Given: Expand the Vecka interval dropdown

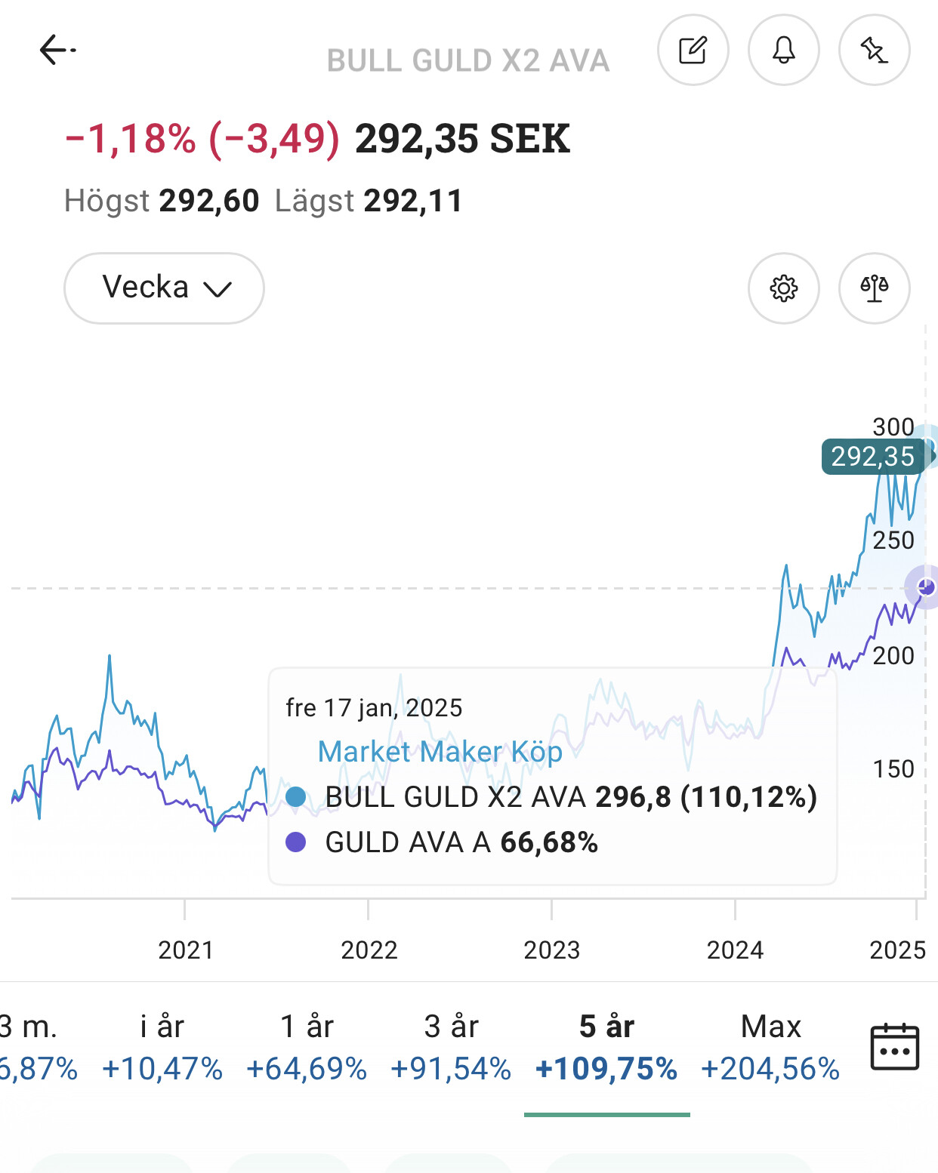Looking at the screenshot, I should pyautogui.click(x=164, y=288).
